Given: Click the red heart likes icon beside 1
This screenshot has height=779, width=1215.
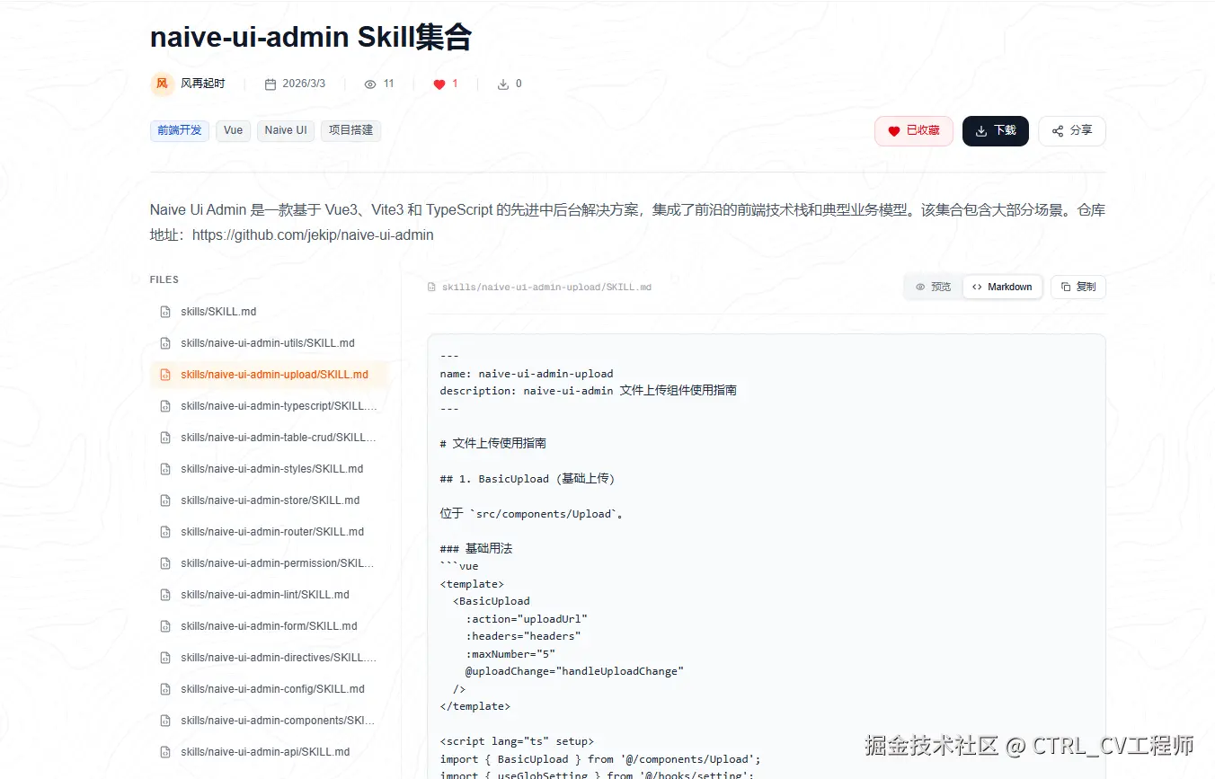Looking at the screenshot, I should 439,84.
